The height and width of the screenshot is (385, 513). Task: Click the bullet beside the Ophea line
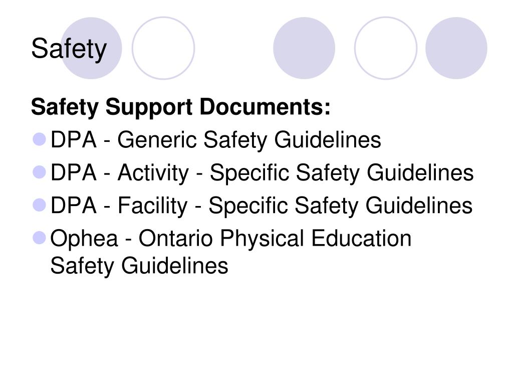39,238
